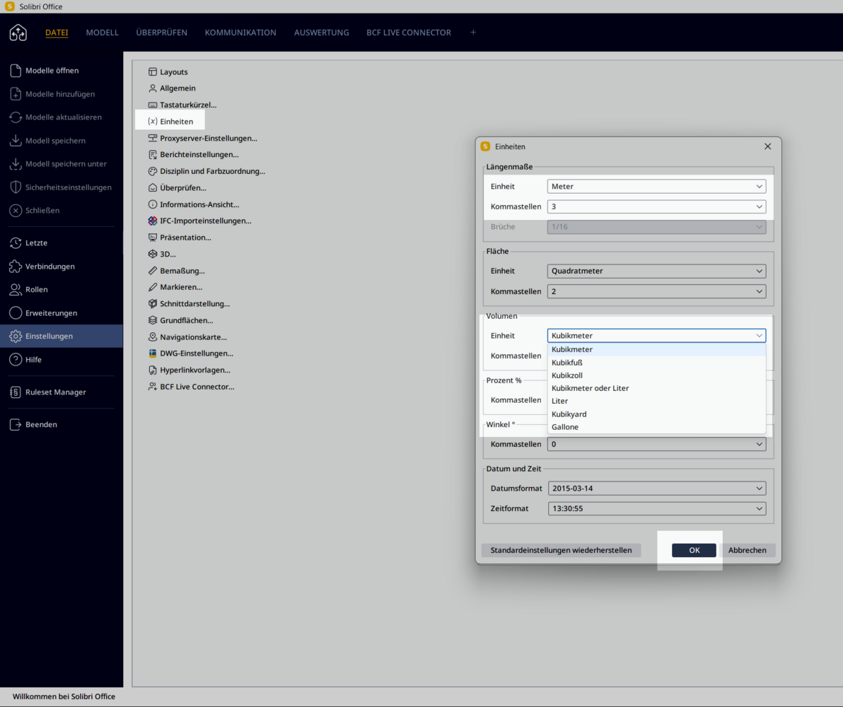
Task: Click the Beenden exit icon
Action: (x=16, y=424)
